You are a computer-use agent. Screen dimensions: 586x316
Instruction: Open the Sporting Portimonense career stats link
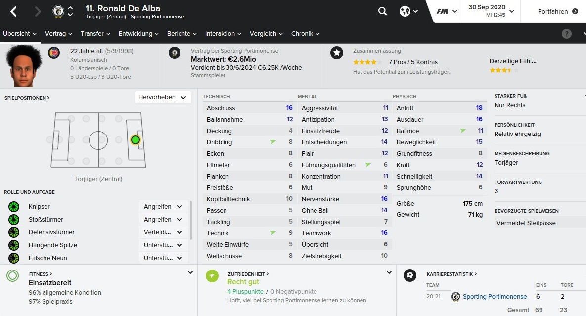click(x=495, y=297)
